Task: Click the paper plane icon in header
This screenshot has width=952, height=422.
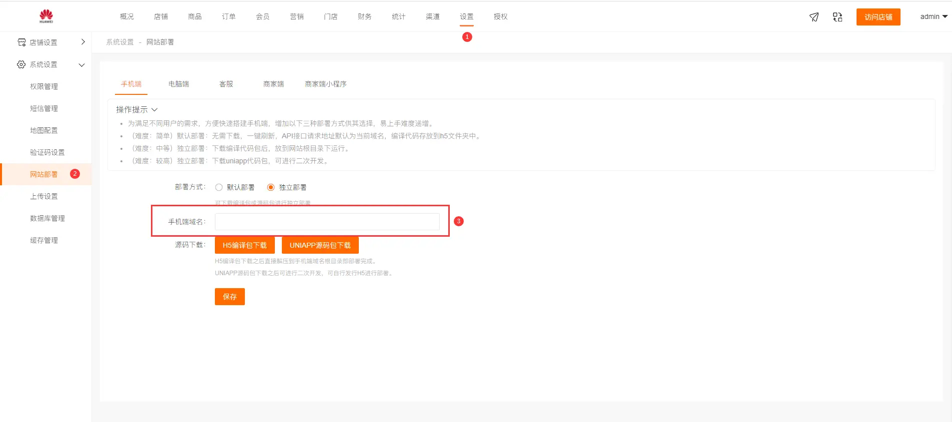Action: [x=814, y=17]
